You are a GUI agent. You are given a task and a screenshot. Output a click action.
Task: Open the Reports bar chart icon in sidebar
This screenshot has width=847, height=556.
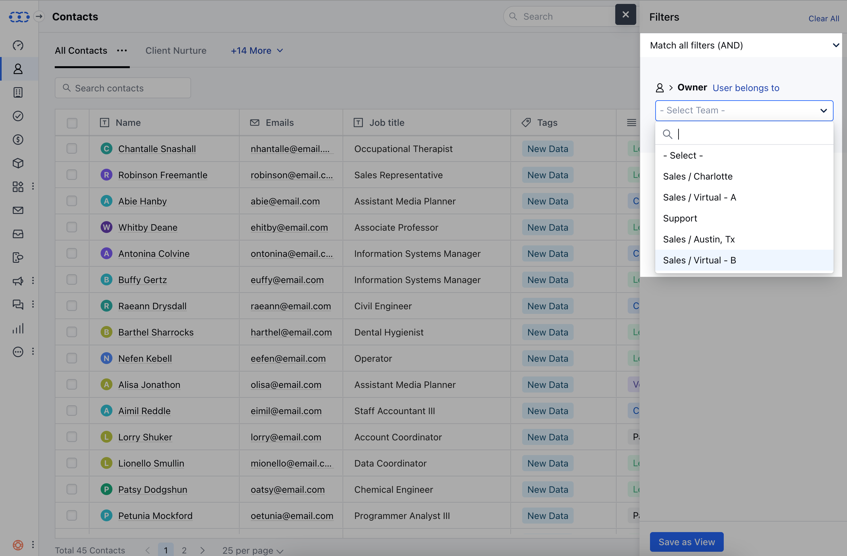18,328
